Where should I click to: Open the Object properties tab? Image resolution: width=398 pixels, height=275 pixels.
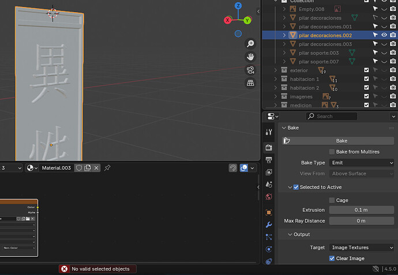pos(269,212)
